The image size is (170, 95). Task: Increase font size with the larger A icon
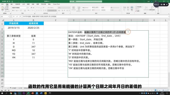pos(32,8)
